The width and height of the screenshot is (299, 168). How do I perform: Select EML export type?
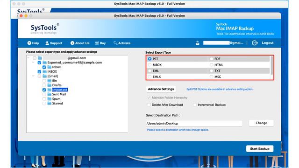pos(149,70)
